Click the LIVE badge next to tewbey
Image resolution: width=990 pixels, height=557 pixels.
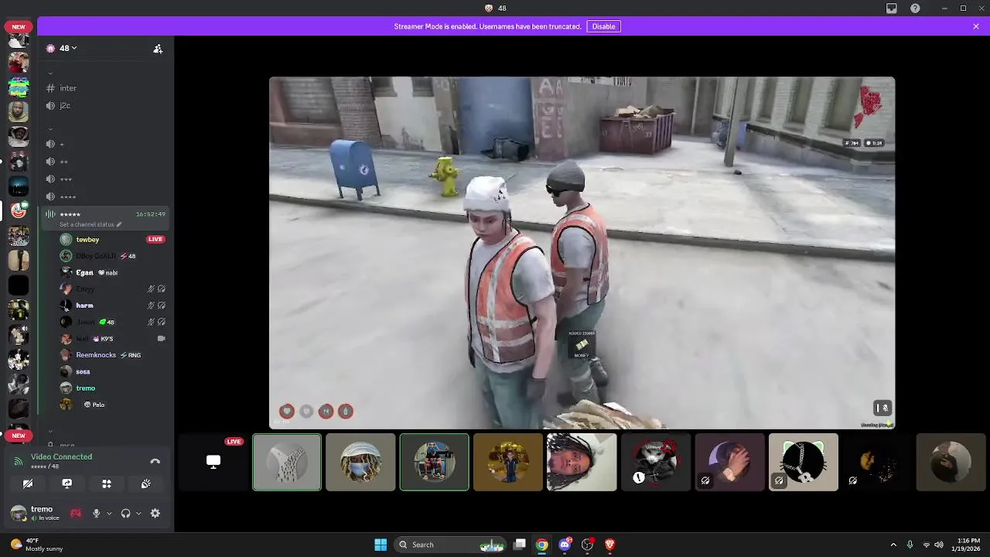coord(155,239)
